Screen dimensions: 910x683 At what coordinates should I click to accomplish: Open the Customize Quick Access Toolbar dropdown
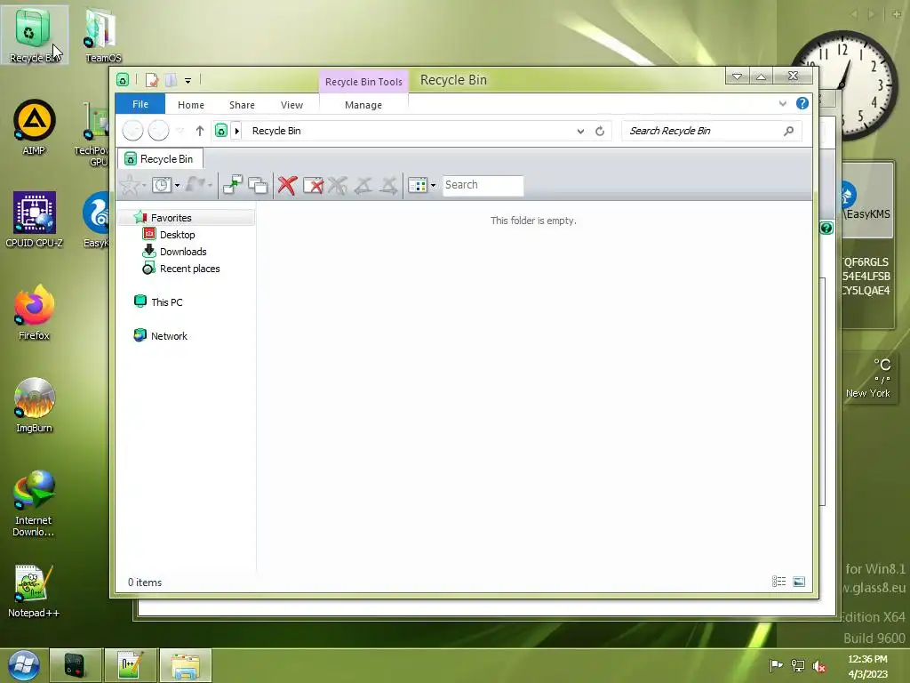click(x=188, y=81)
